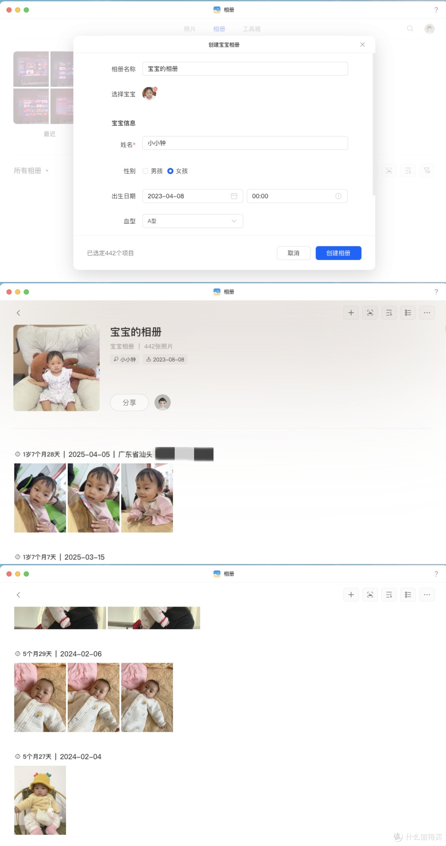
Task: Open left cropped photo at bottom window top
Action: (60, 618)
